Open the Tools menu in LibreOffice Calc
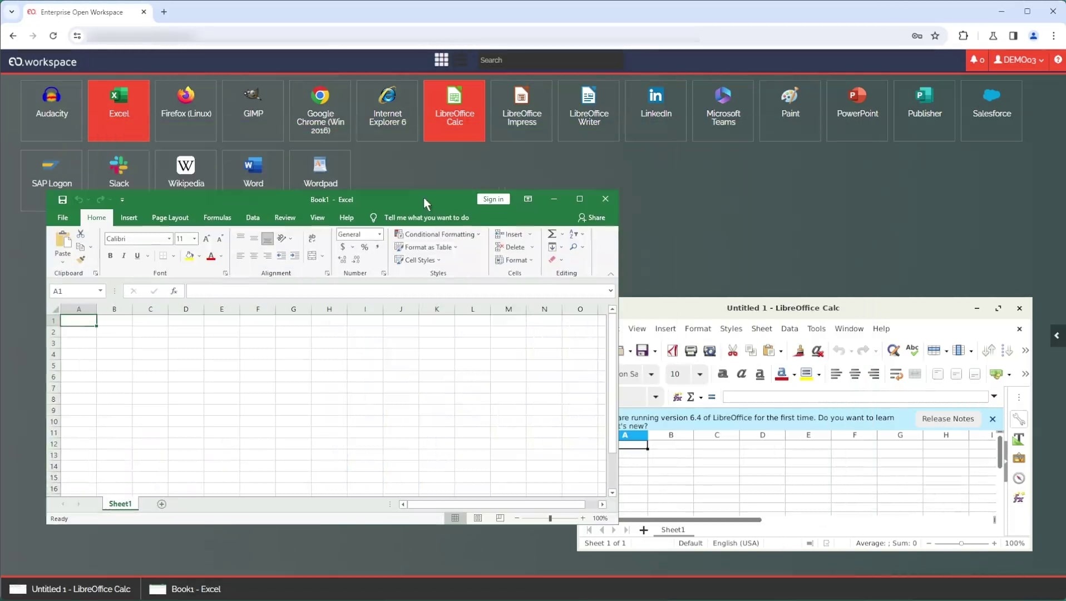The image size is (1066, 601). click(816, 329)
